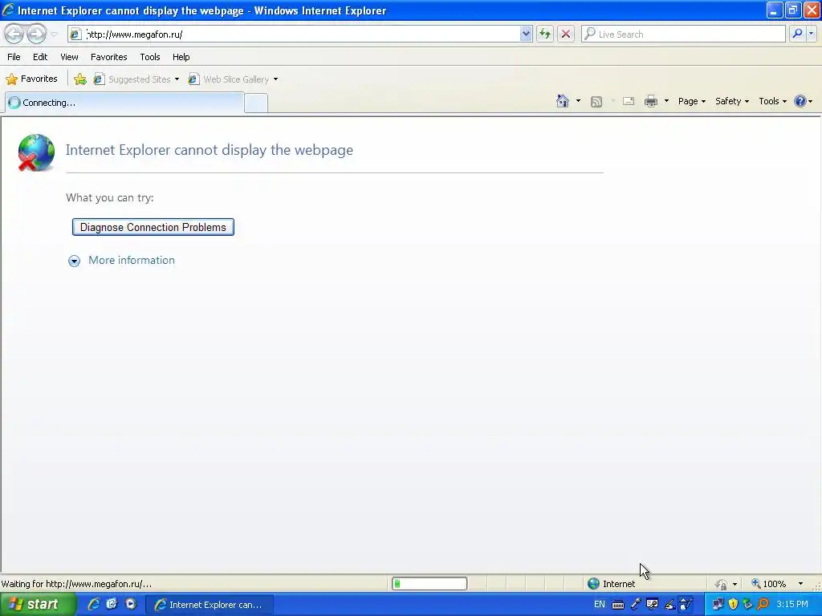
Task: Click the on-screen keyboard tray icon
Action: pos(618,605)
